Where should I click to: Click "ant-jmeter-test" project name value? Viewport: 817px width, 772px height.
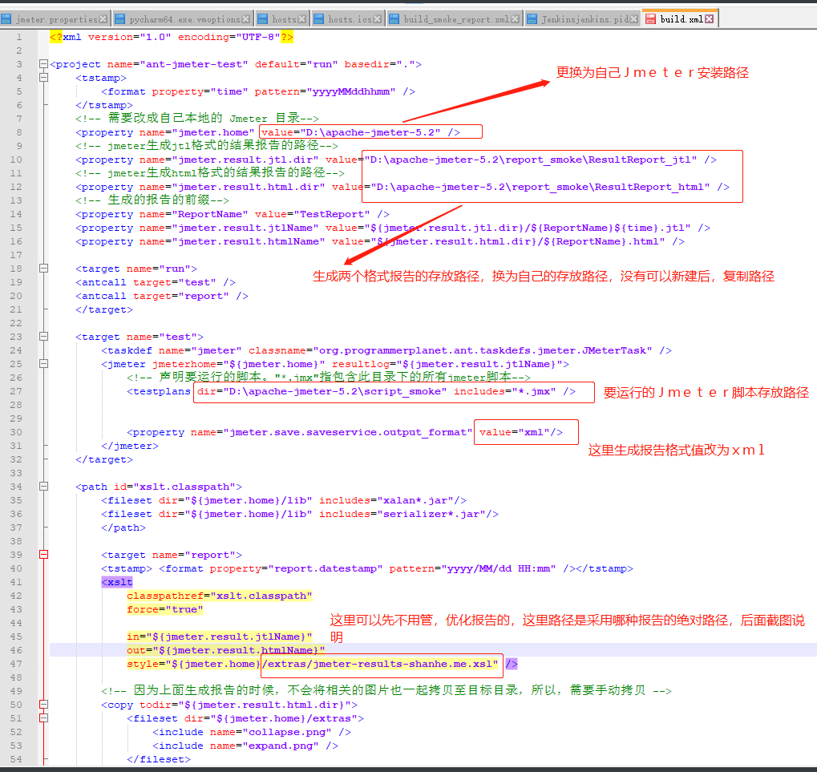click(194, 64)
